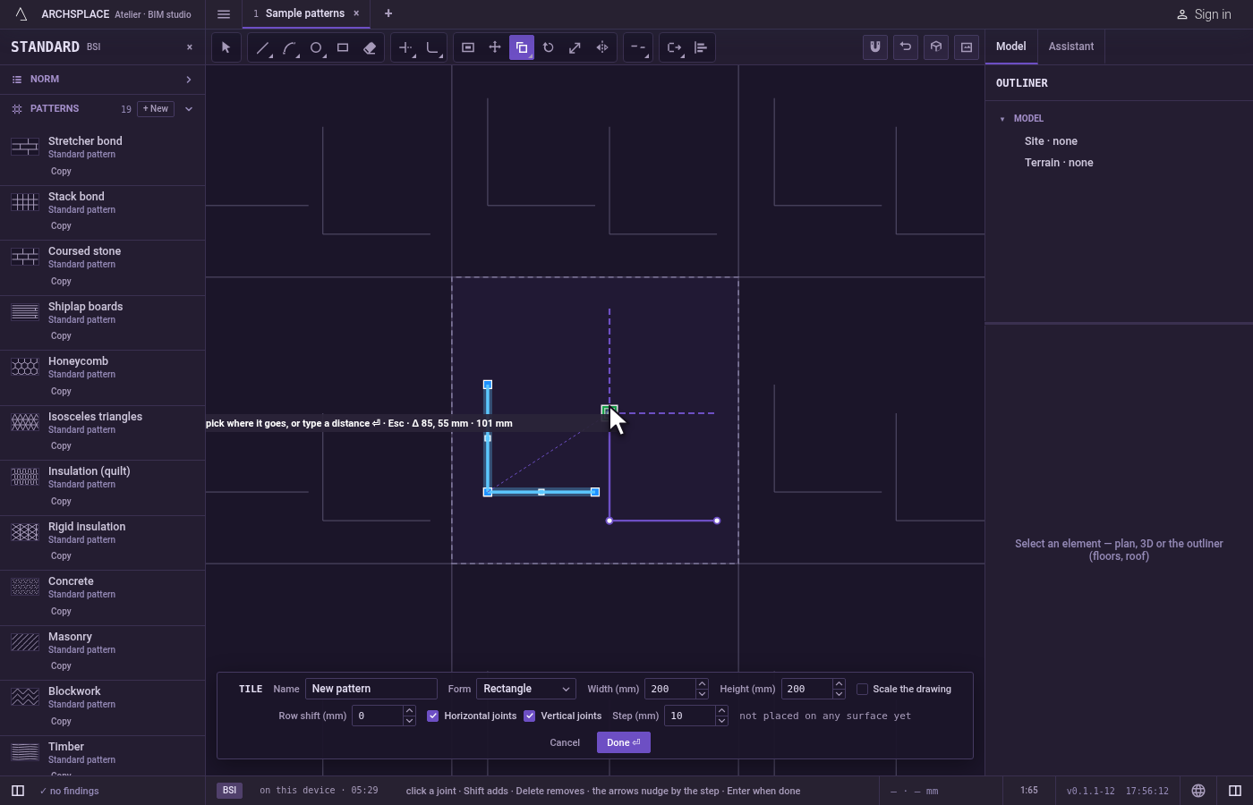Viewport: 1253px width, 805px height.
Task: Click the Move tool with four arrows
Action: (x=495, y=47)
